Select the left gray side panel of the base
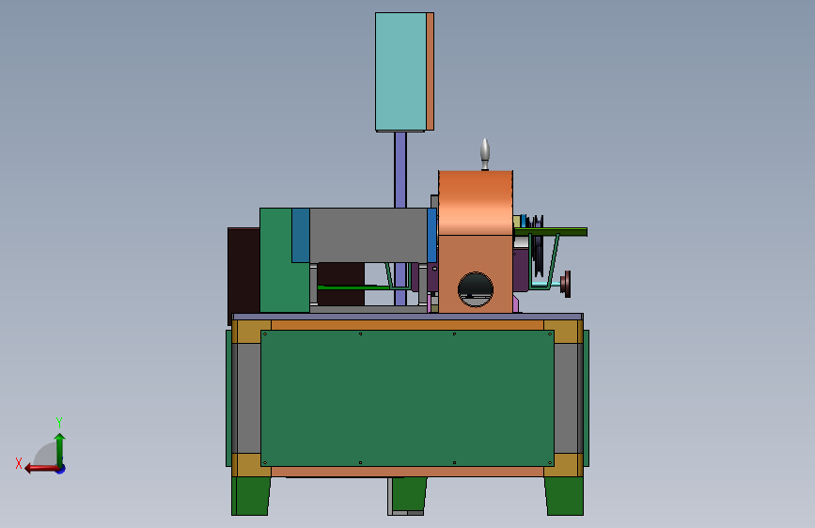This screenshot has height=528, width=815. (248, 398)
